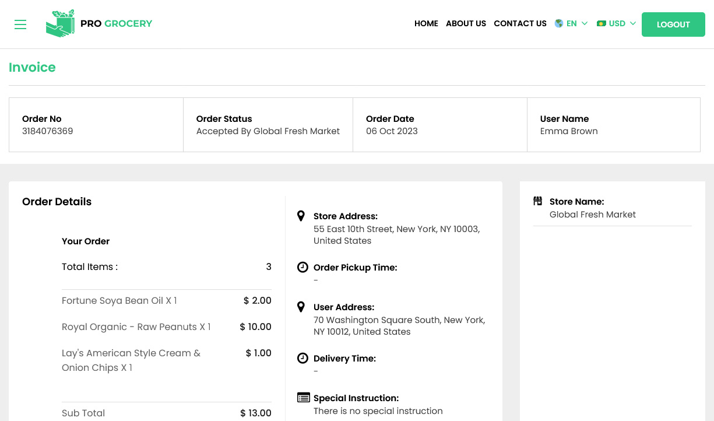Click the Sub Total label
This screenshot has width=714, height=421.
(x=83, y=413)
